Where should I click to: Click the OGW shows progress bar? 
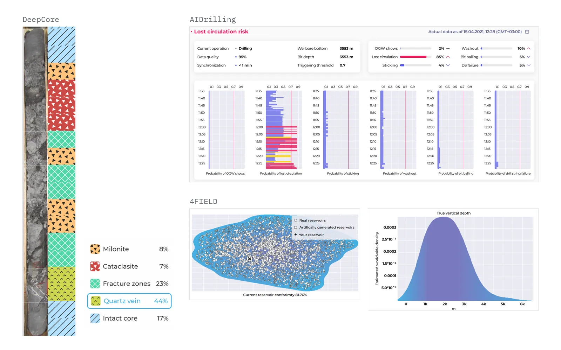[415, 49]
